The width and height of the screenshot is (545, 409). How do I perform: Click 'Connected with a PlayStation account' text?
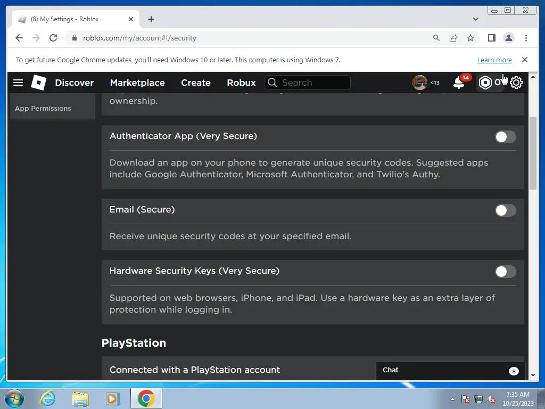point(195,370)
